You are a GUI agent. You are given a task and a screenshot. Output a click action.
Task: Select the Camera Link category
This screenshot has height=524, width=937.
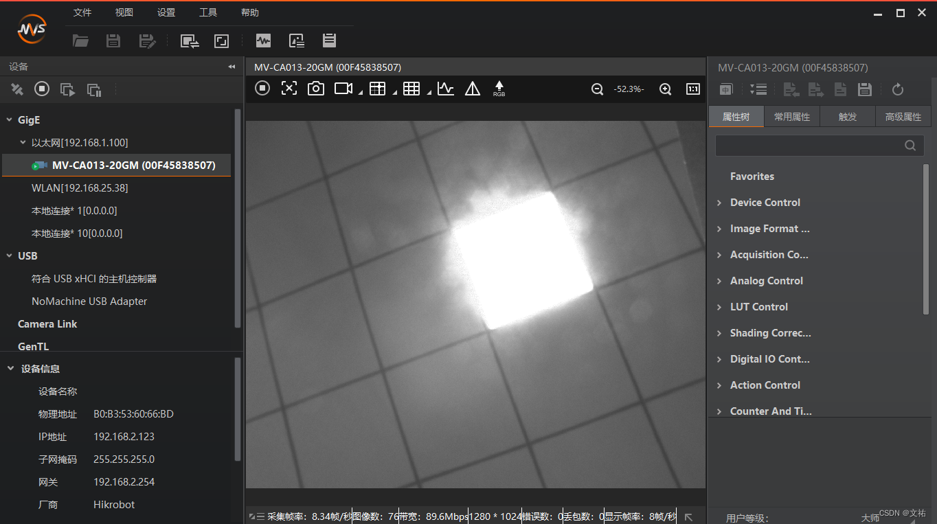[x=47, y=324]
